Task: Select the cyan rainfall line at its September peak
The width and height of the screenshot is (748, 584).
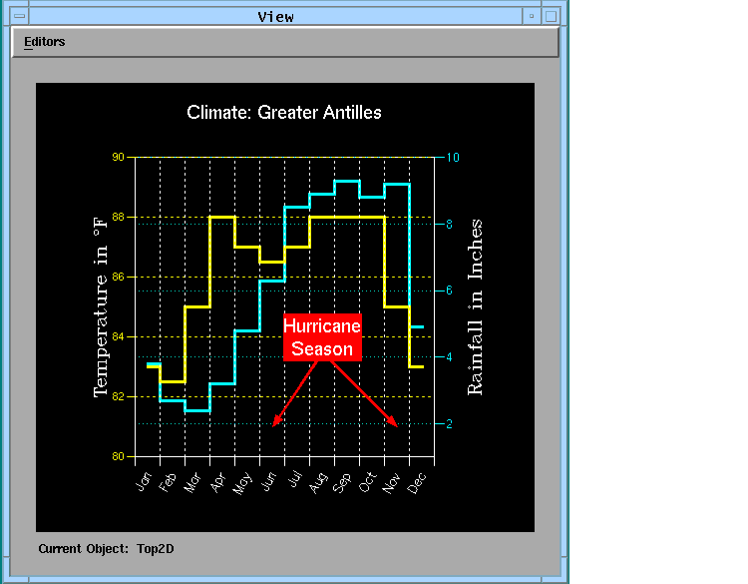Action: tap(346, 182)
